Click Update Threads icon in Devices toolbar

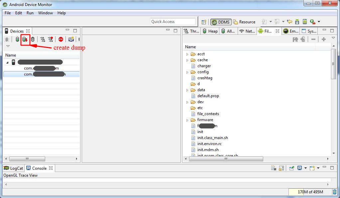click(x=43, y=39)
